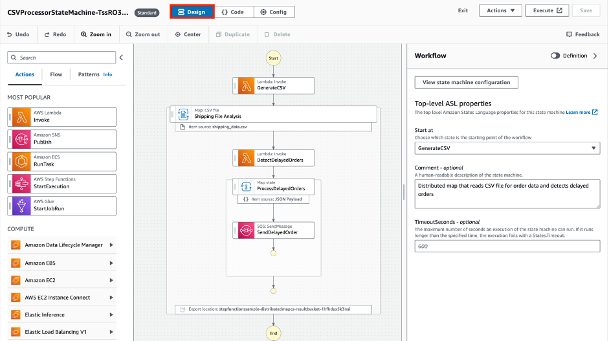Expand AWS EC2 Instance Connect
This screenshot has height=341, width=609.
pos(111,298)
